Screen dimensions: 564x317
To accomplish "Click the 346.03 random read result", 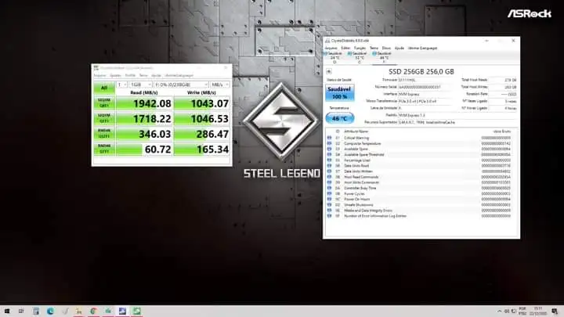I will coord(144,134).
